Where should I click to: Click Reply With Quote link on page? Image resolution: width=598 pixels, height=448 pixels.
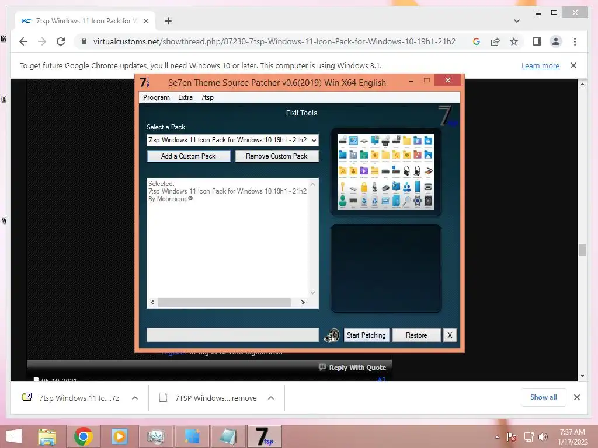click(352, 367)
